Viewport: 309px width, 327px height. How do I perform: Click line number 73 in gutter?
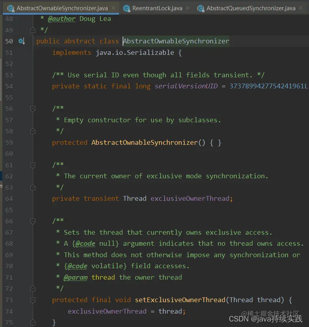pos(9,300)
